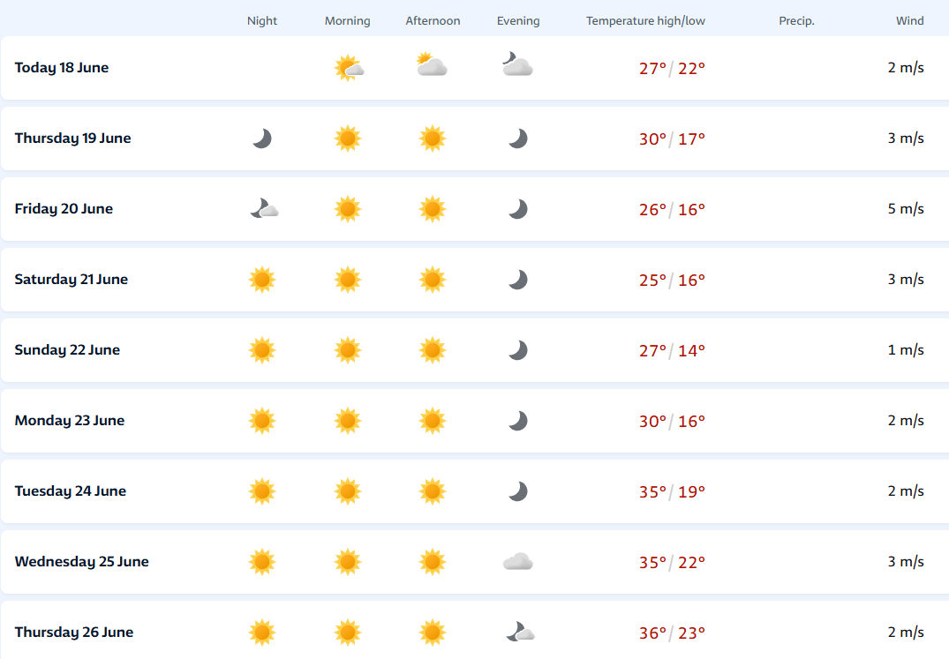Select the Wednesday 25 June row
Screen dimensions: 949x659
[81, 562]
